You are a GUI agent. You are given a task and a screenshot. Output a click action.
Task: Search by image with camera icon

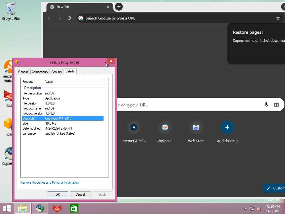point(276,105)
